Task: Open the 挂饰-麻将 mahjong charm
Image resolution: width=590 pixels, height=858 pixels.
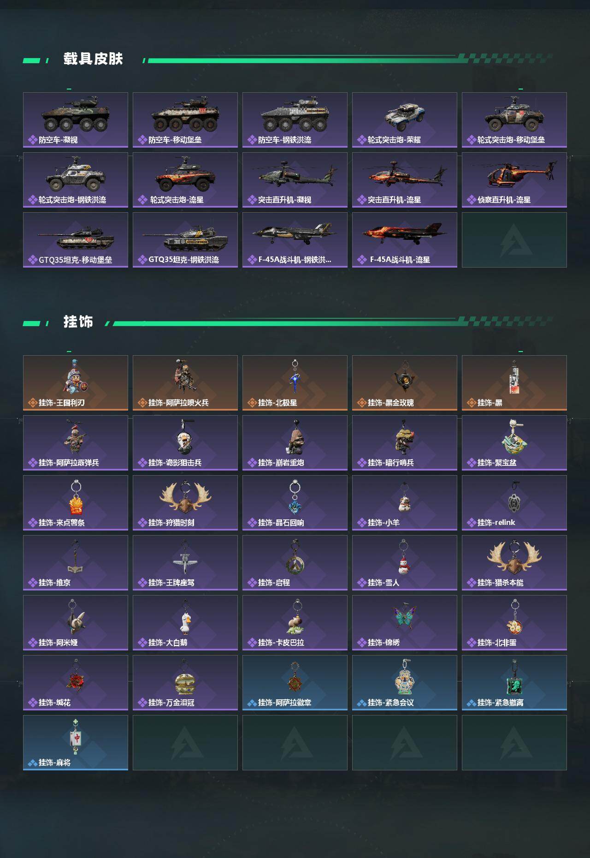Action: tap(76, 743)
